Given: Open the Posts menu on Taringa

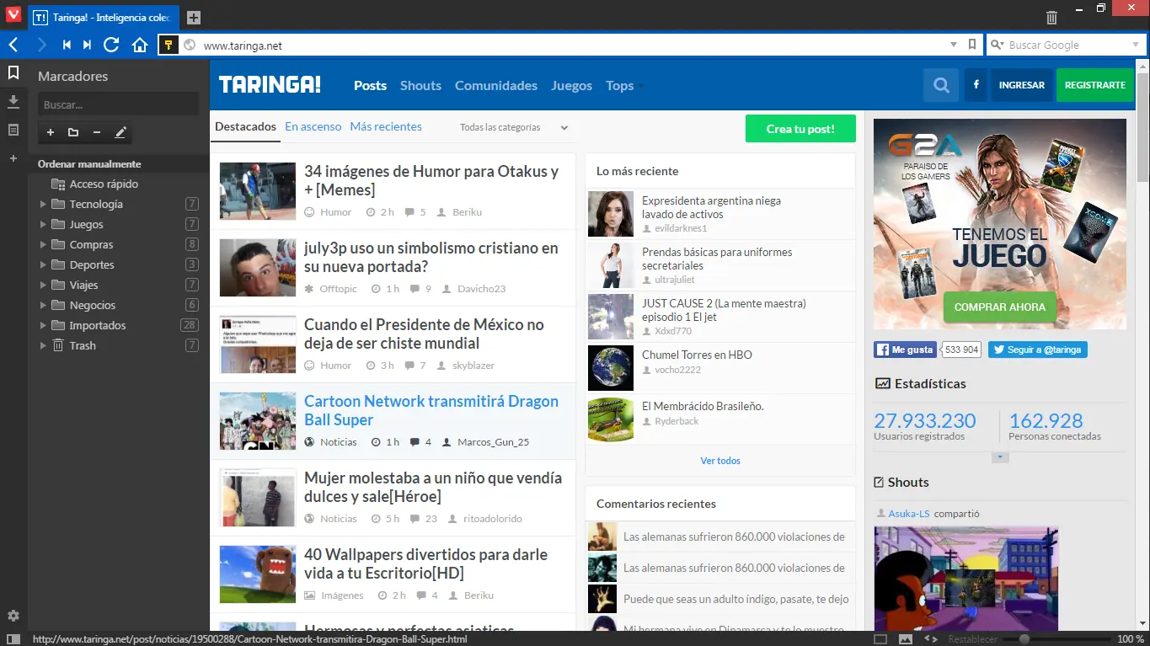Looking at the screenshot, I should 370,85.
